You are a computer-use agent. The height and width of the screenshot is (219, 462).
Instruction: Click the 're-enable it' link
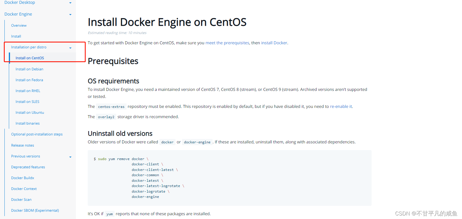(x=341, y=106)
